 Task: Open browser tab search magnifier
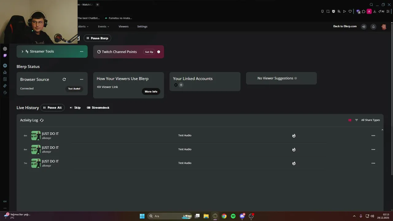pos(371,5)
